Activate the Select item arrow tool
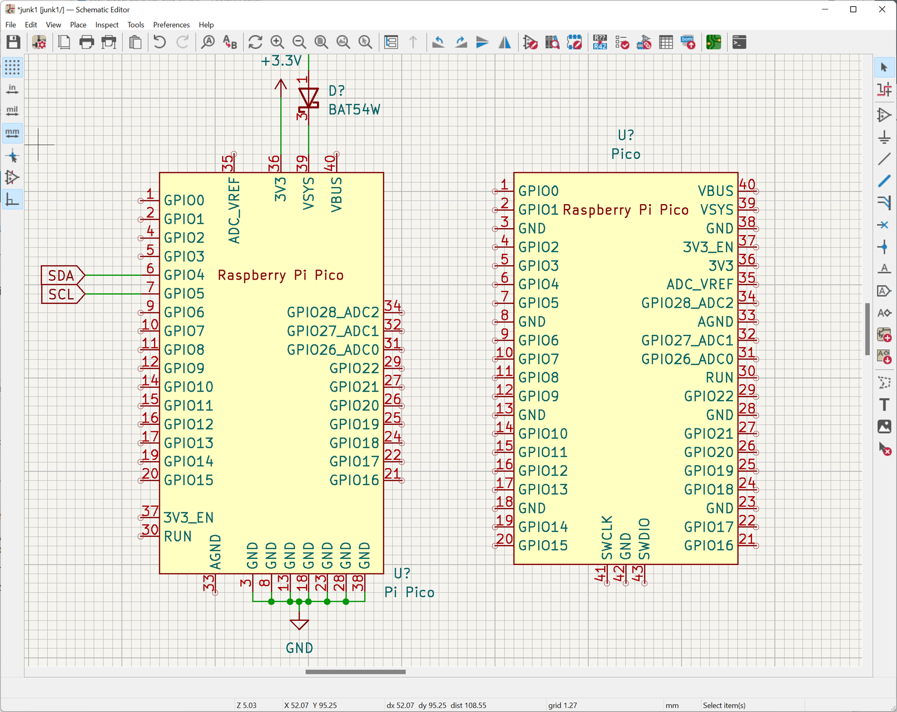Viewport: 897px width, 712px height. coord(884,68)
